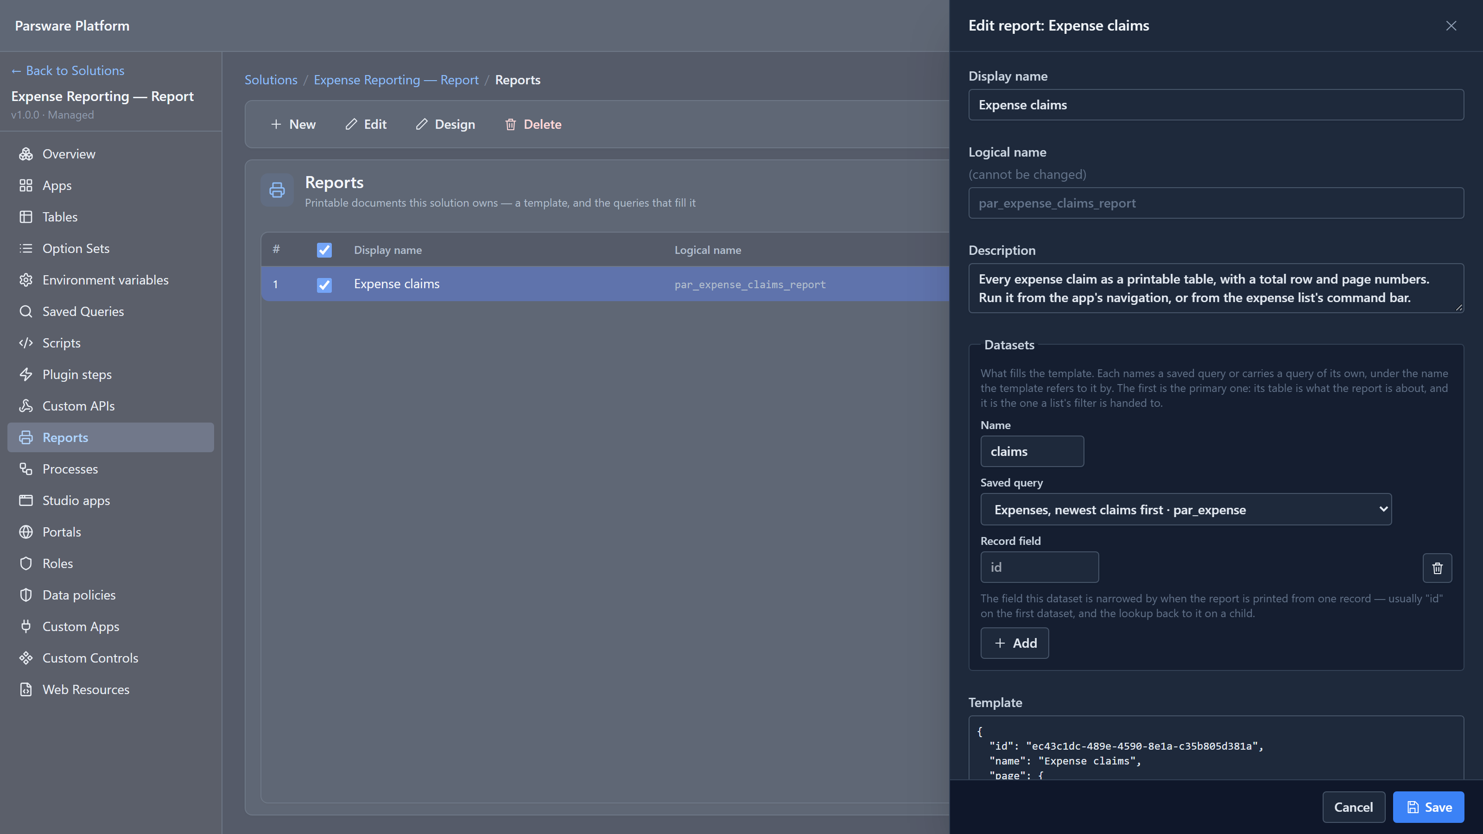Screen dimensions: 1483x834
Task: Click the Description text area
Action: (1216, 288)
